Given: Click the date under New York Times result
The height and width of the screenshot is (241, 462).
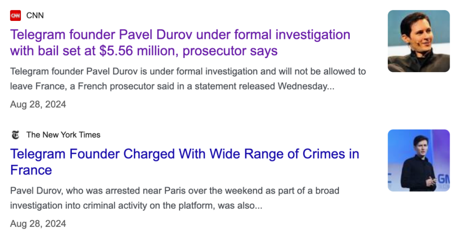Looking at the screenshot, I should click(x=38, y=223).
